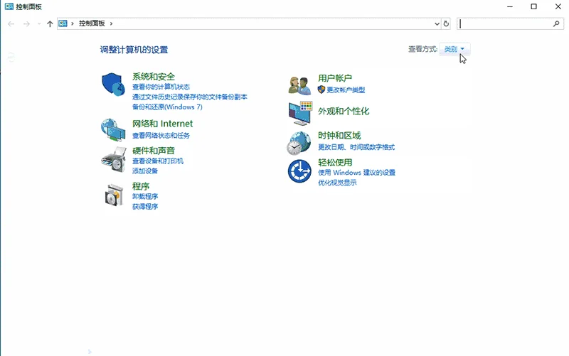569x356 pixels.
Task: Refresh the control panel view
Action: 446,24
